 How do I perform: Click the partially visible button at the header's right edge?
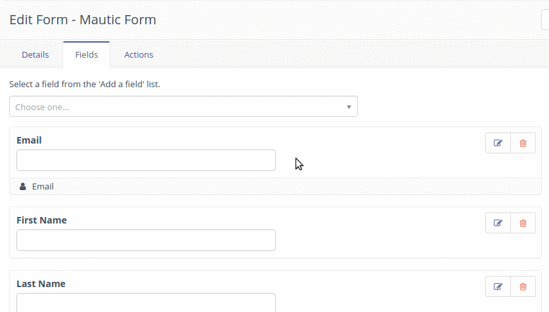tap(544, 20)
